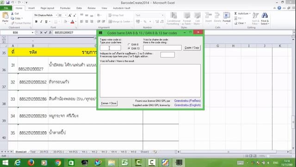Open the font size dropdown
This screenshot has width=296, height=167.
pyautogui.click(x=66, y=15)
